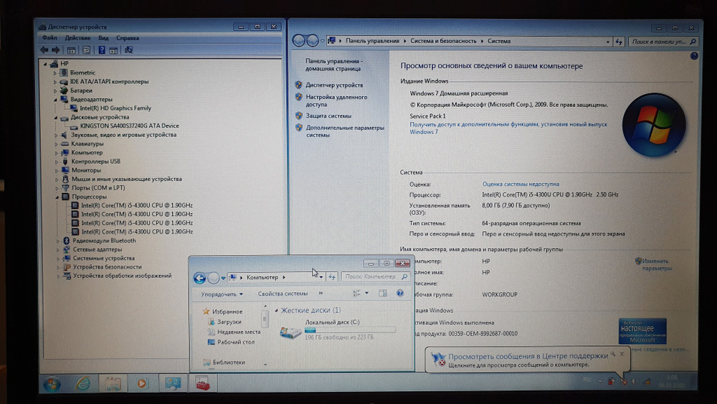
Task: Select Intel(R) HD Graphics Family device
Action: coord(115,108)
